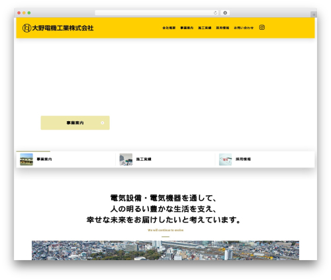This screenshot has width=331, height=280.
Task: Click the small arrow icon inside the 事業案内 button
Action: coord(103,123)
